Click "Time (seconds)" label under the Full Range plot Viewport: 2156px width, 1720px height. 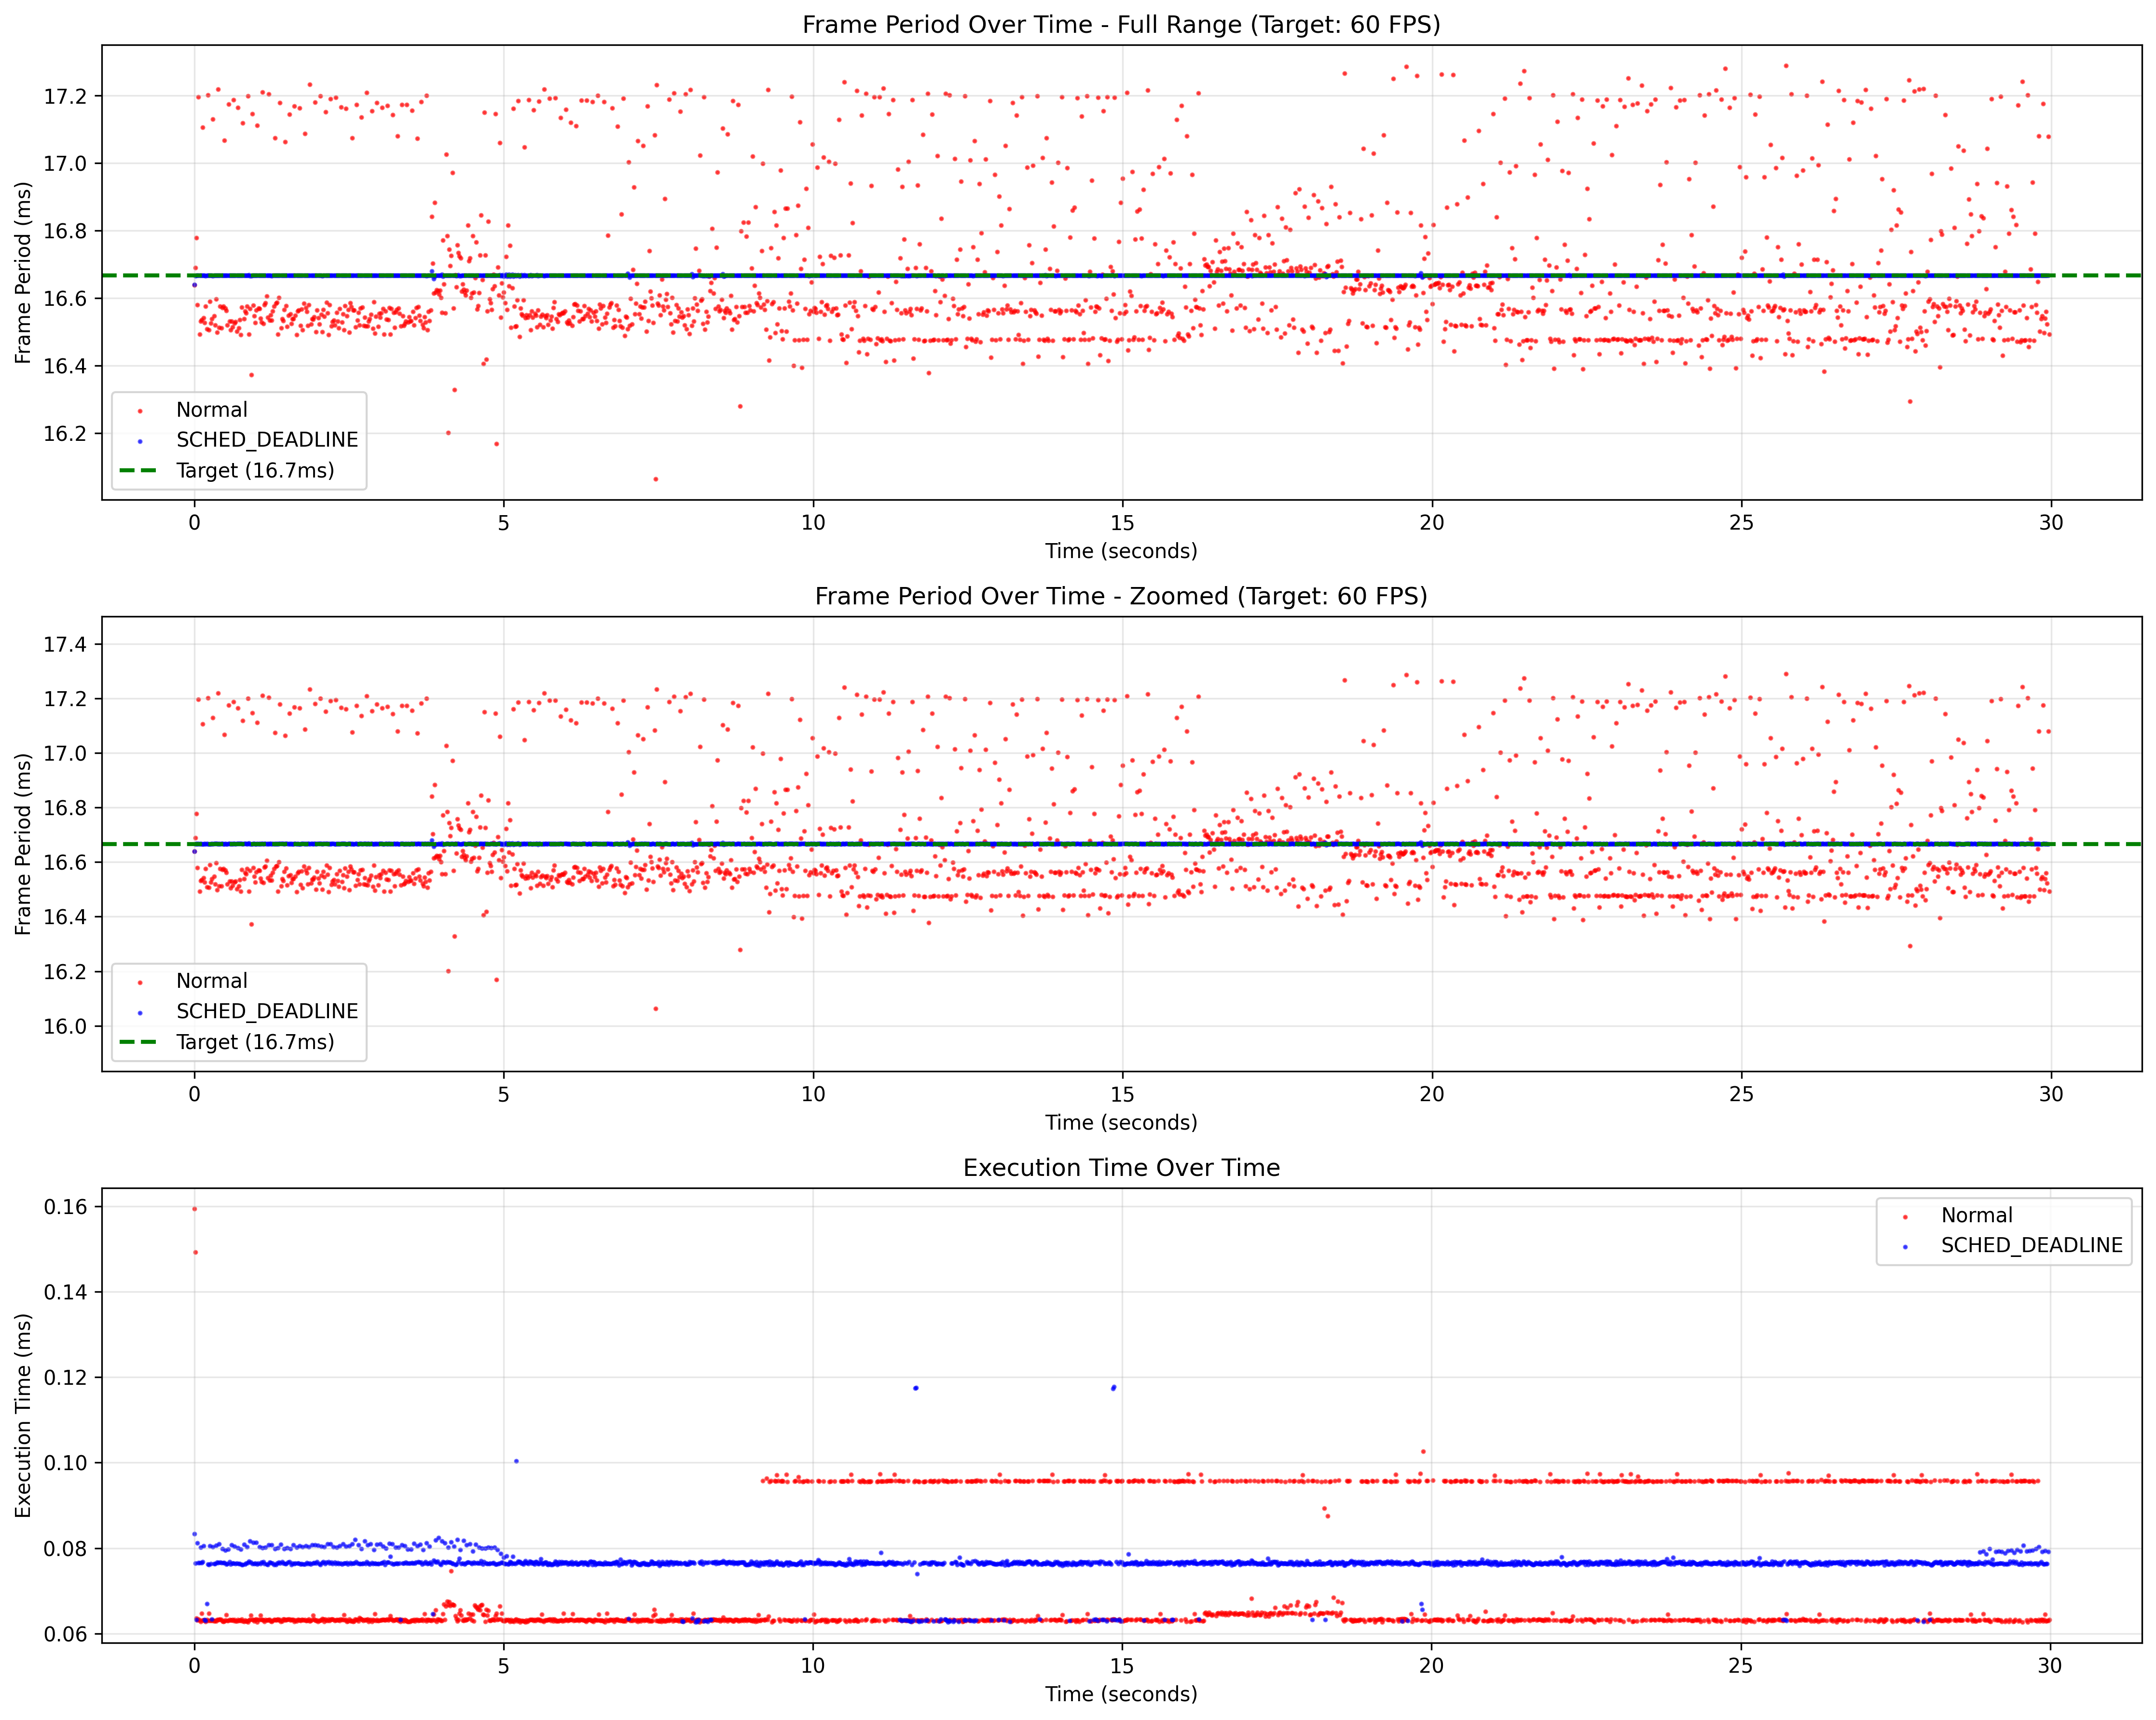(1122, 551)
